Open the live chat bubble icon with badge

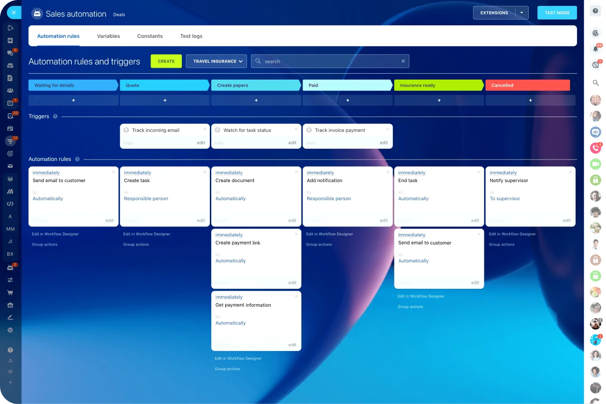tap(596, 65)
